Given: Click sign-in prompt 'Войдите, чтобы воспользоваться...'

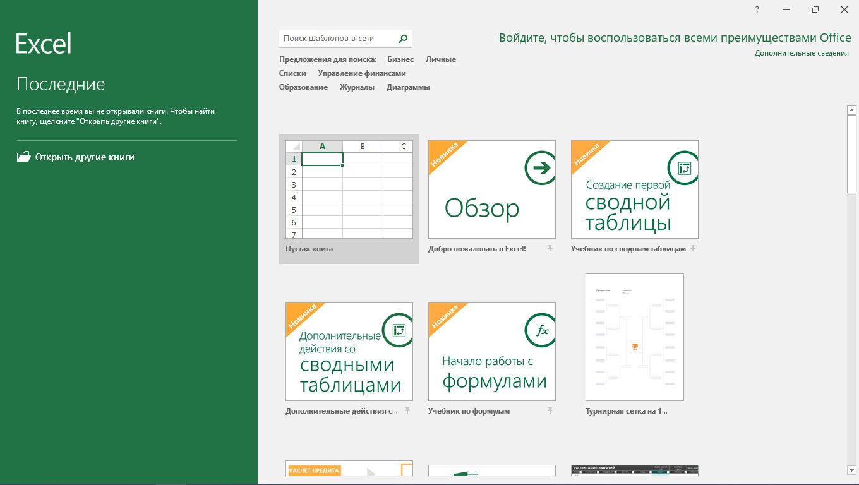Looking at the screenshot, I should [x=675, y=38].
